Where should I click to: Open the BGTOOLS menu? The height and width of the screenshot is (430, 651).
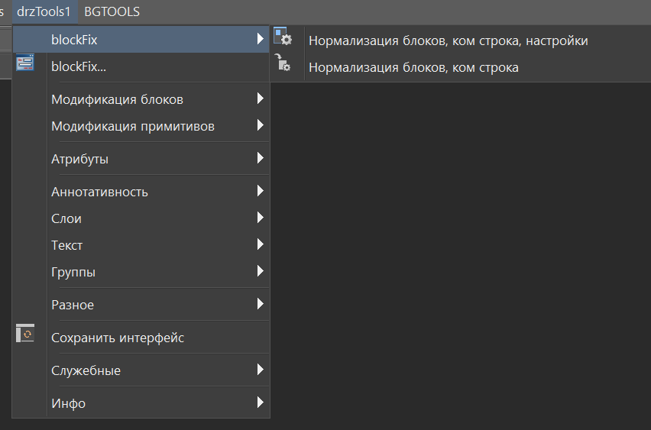(x=112, y=11)
